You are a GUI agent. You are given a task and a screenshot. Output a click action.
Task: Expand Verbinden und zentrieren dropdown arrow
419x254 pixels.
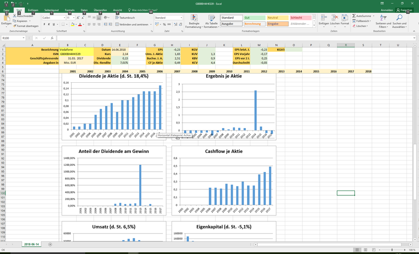pyautogui.click(x=151, y=24)
